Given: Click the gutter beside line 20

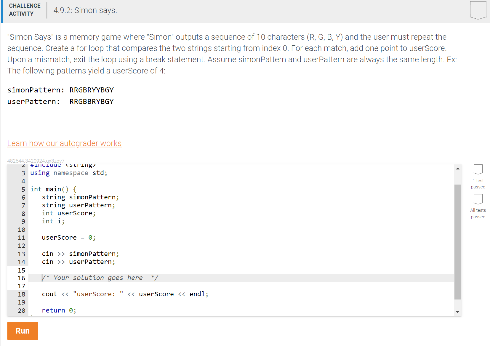Looking at the screenshot, I should point(21,310).
